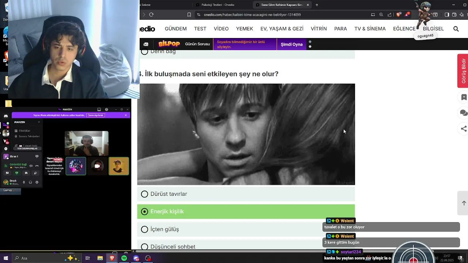The height and width of the screenshot is (263, 468).
Task: Toggle Discord camera in voice panel
Action: pos(7,173)
